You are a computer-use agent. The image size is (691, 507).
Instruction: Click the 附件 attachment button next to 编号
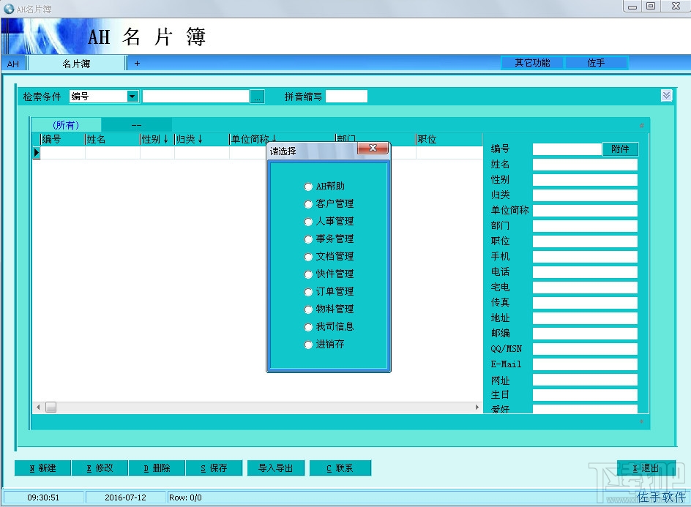click(620, 149)
